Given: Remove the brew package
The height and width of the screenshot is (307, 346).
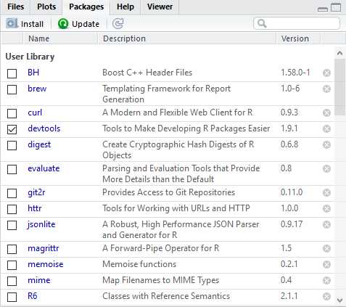Looking at the screenshot, I should [326, 89].
